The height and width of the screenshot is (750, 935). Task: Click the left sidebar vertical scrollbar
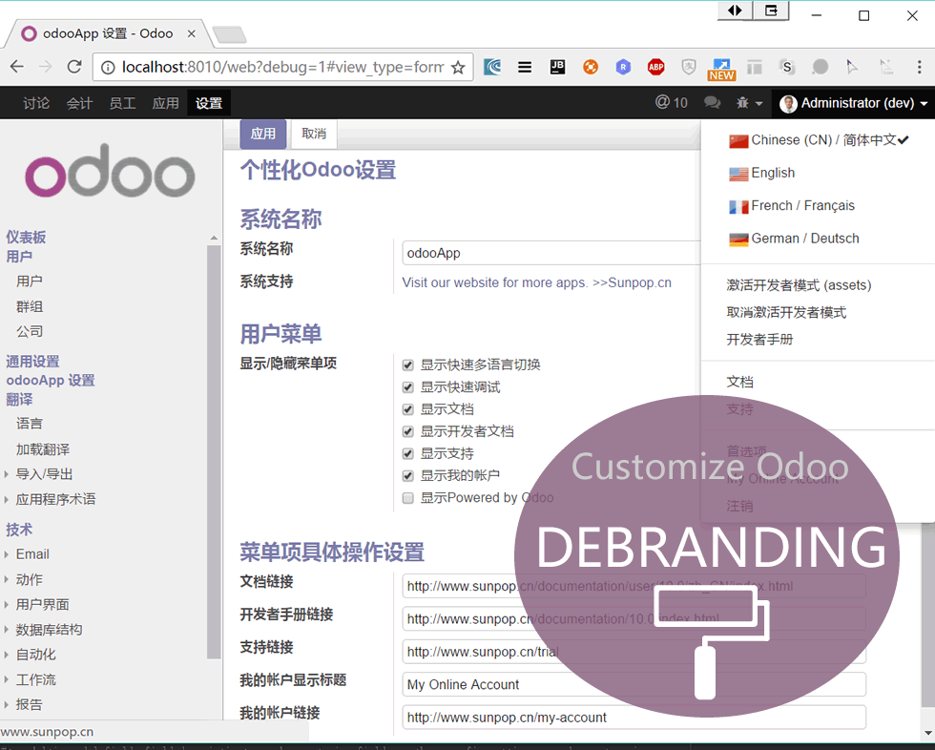(214, 448)
